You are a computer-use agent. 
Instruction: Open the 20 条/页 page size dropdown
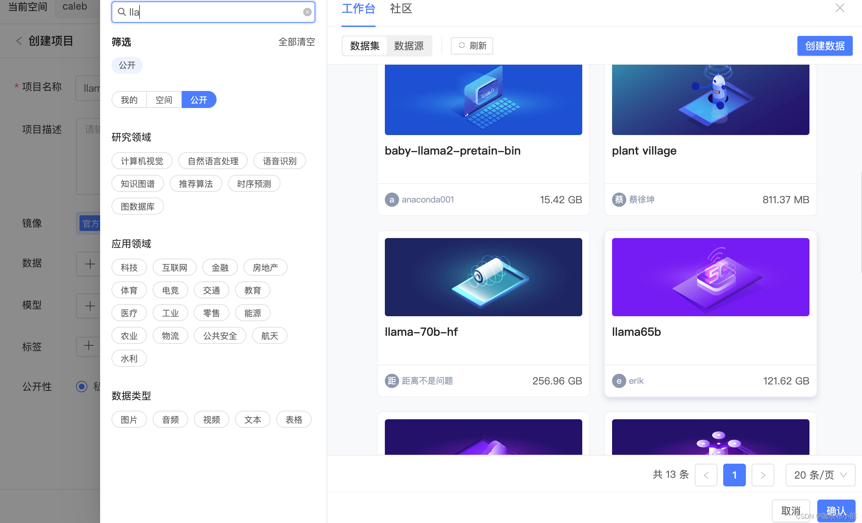click(820, 475)
